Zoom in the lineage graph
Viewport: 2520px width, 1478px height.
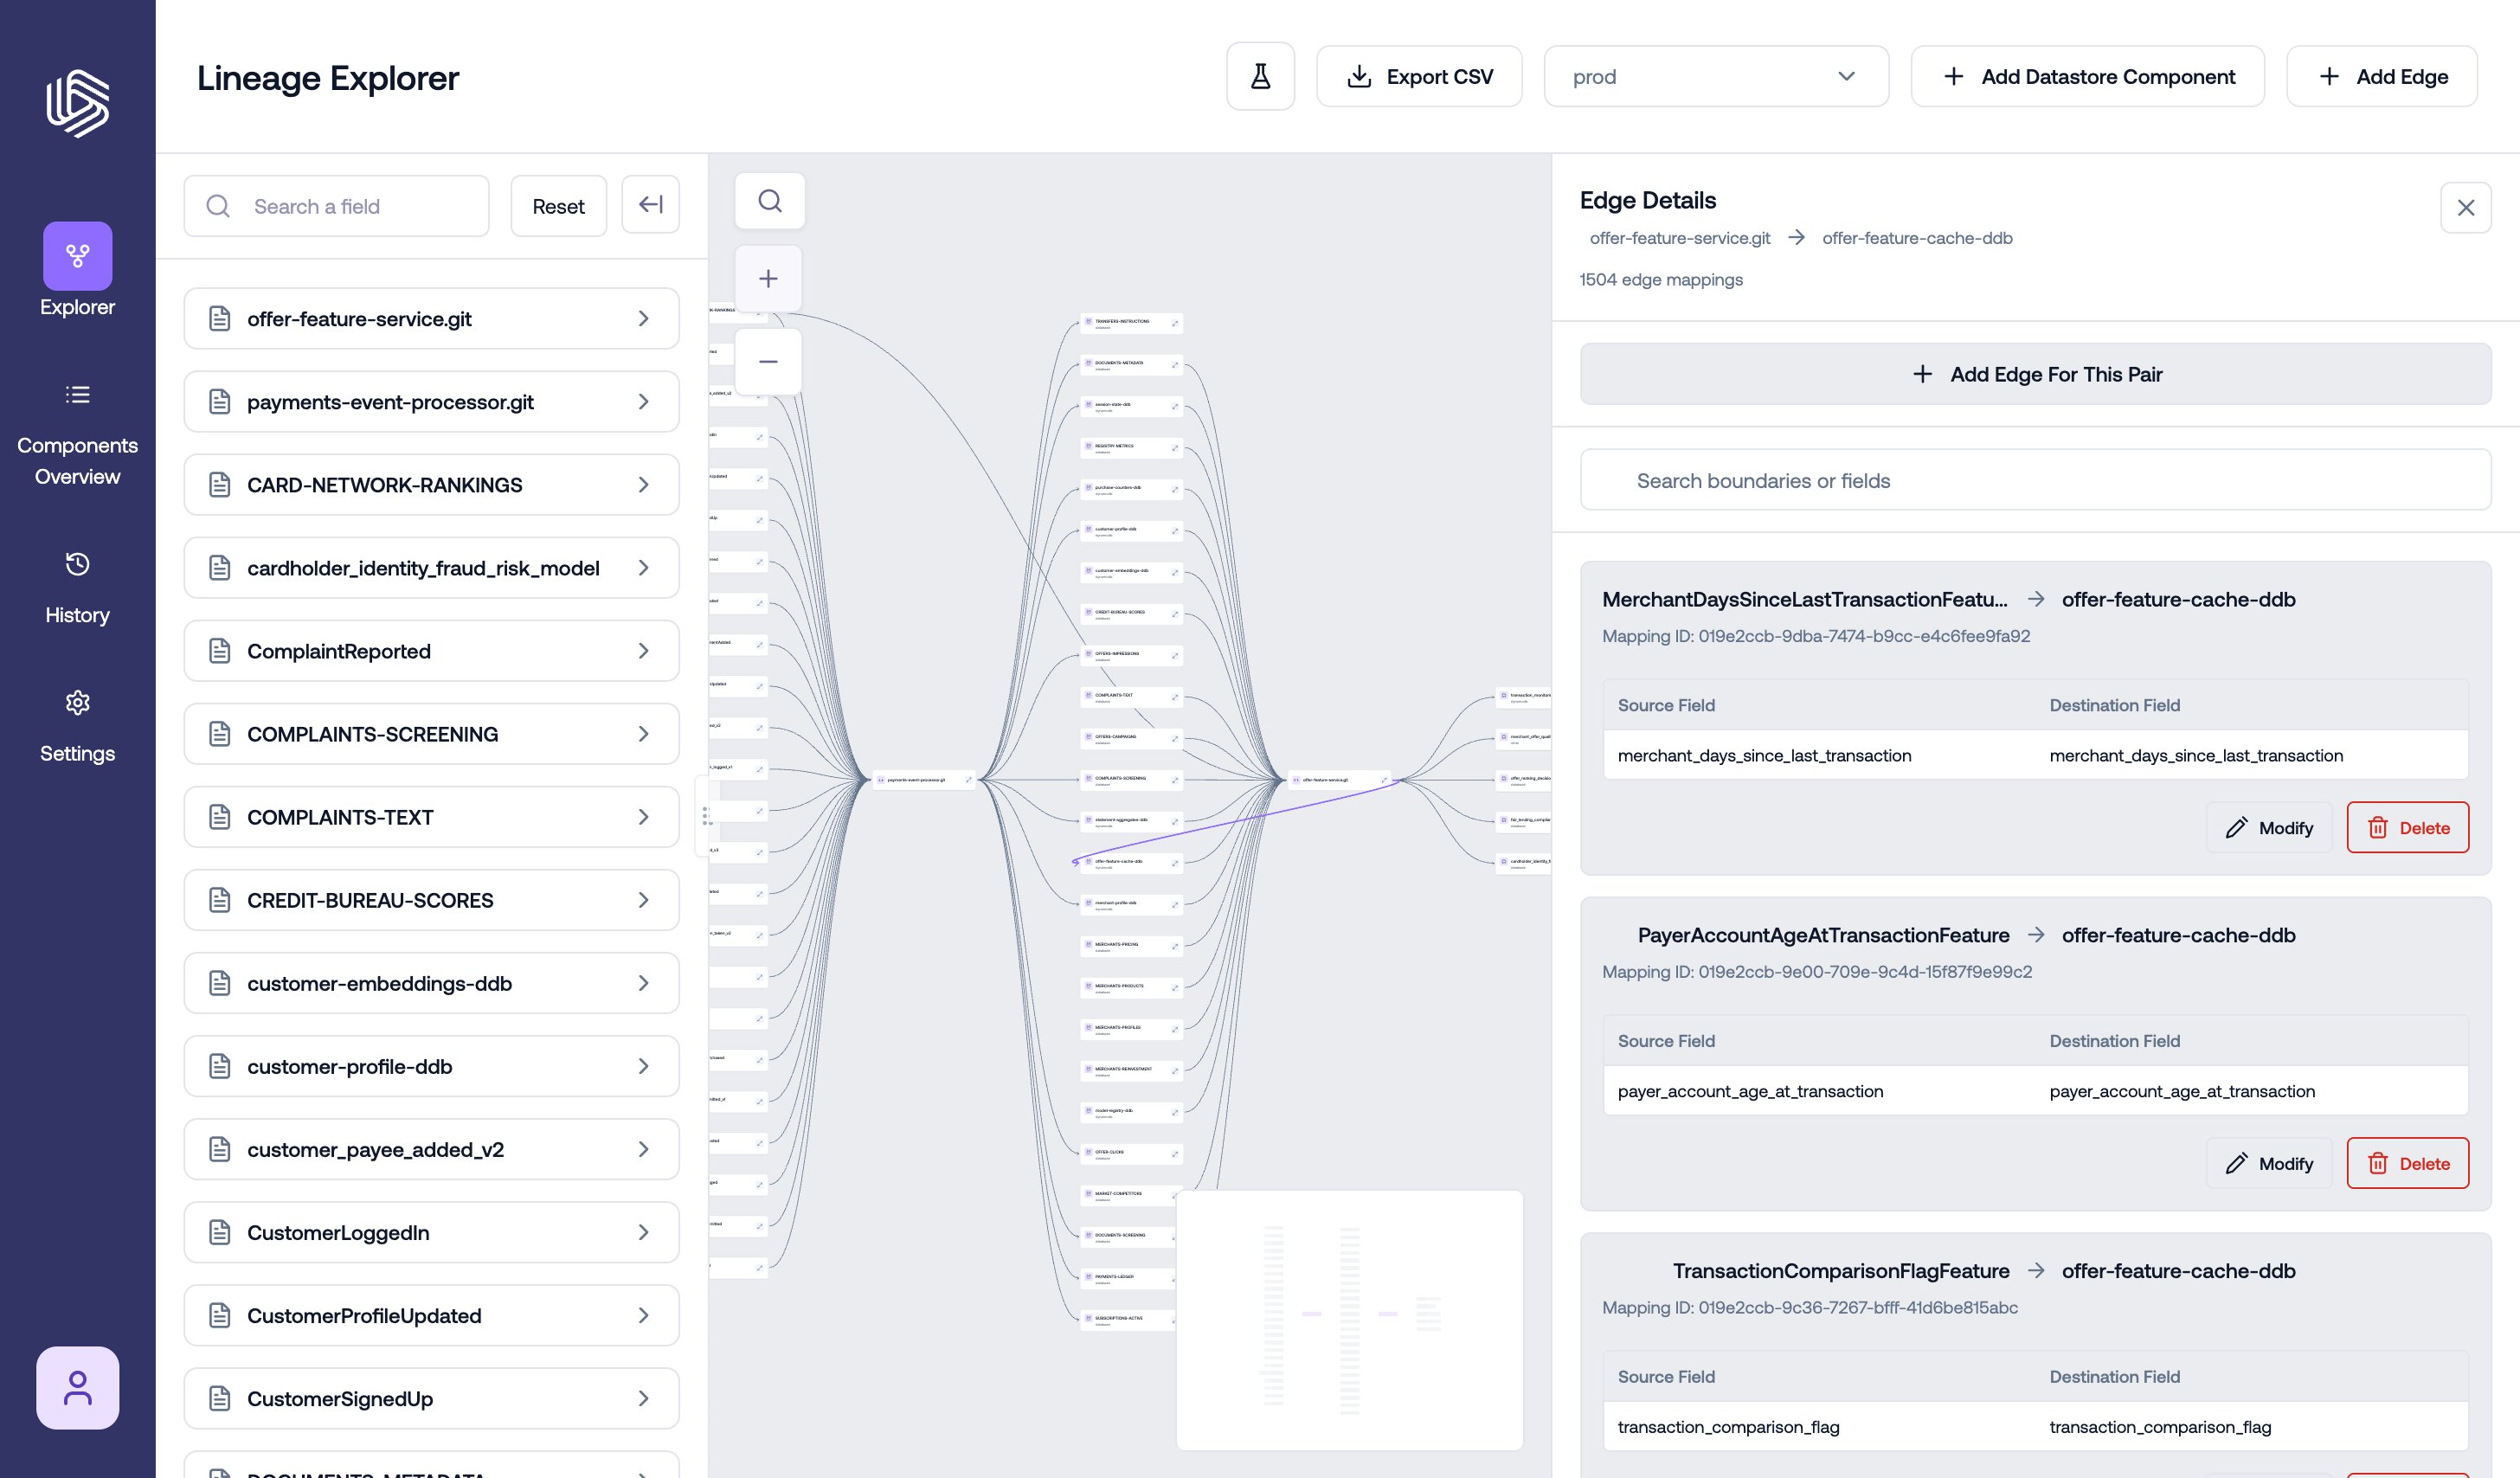(768, 279)
